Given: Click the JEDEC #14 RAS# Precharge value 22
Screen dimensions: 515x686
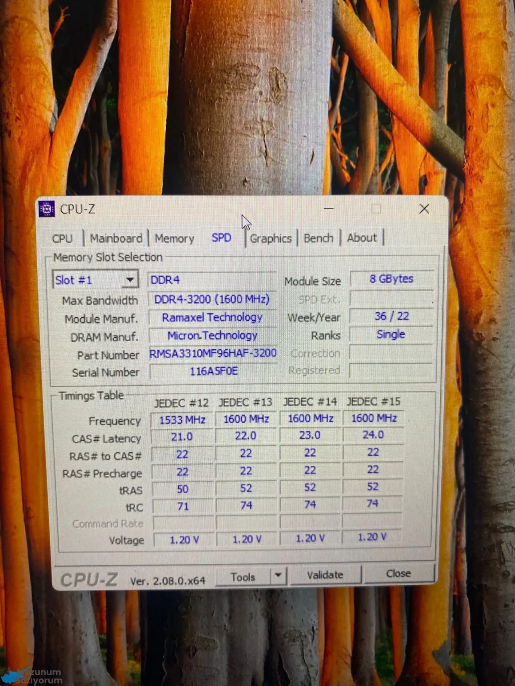Looking at the screenshot, I should (310, 470).
